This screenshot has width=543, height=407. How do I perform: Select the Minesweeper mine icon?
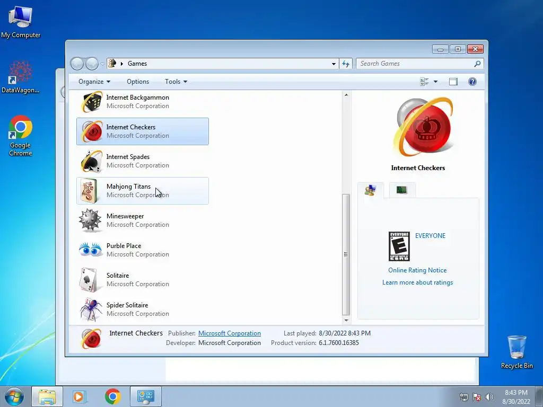pos(90,220)
